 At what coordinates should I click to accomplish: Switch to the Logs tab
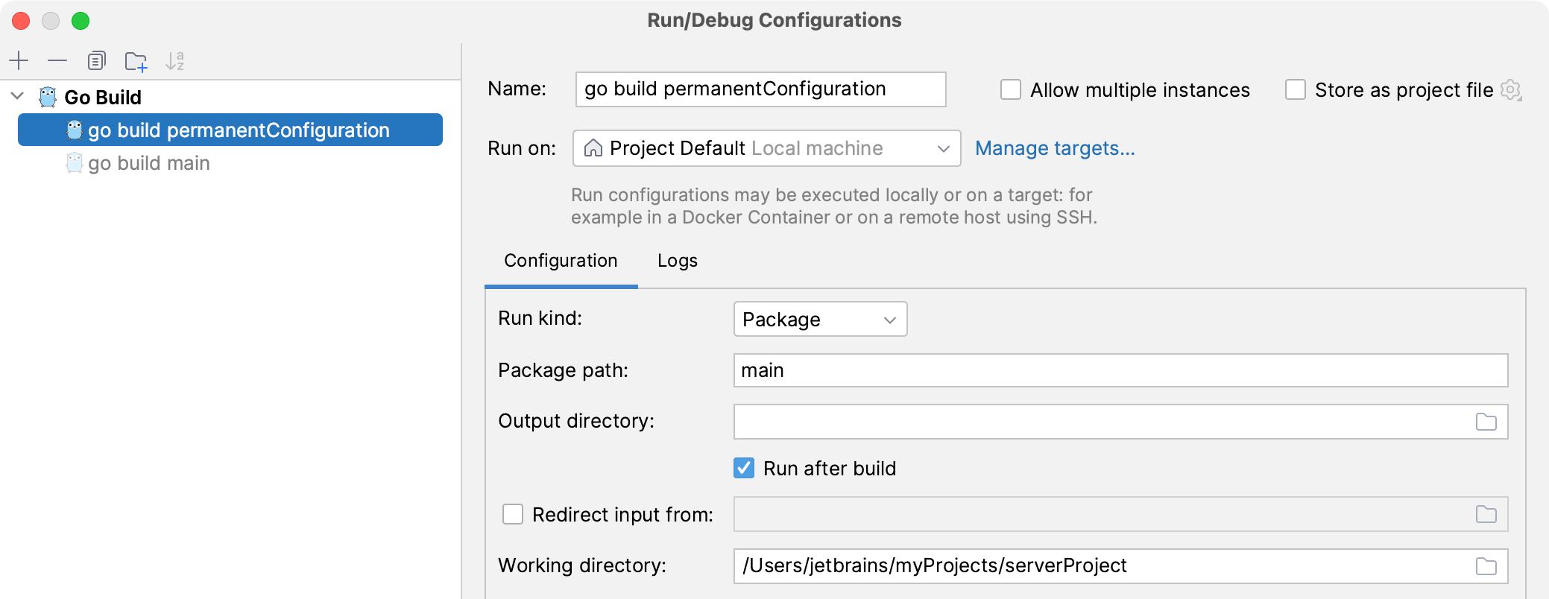[x=678, y=261]
